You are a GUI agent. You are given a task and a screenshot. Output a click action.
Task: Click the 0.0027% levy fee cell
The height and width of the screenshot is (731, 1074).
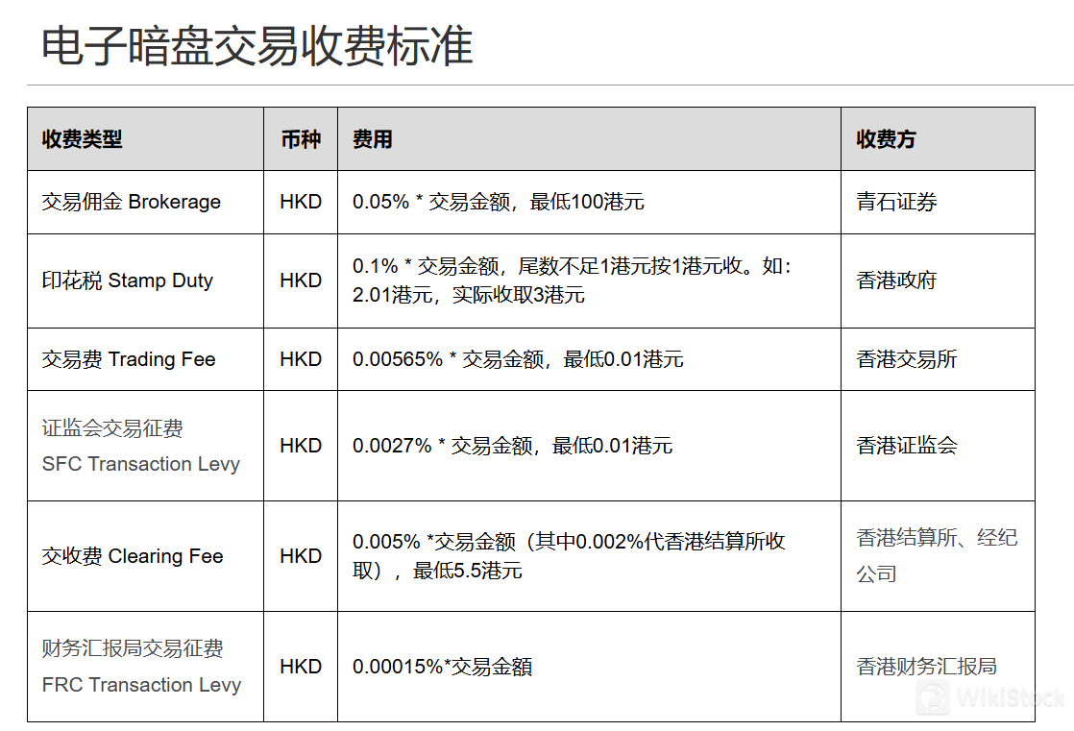[x=512, y=446]
